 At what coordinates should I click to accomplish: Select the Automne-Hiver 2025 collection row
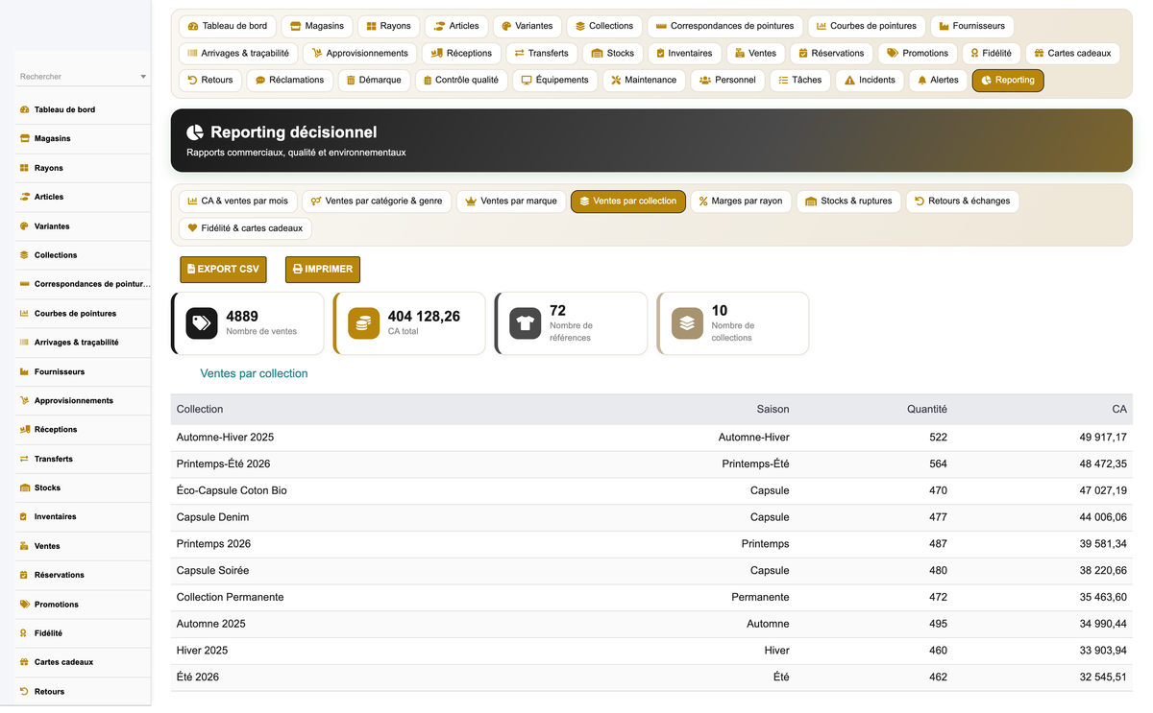(651, 438)
